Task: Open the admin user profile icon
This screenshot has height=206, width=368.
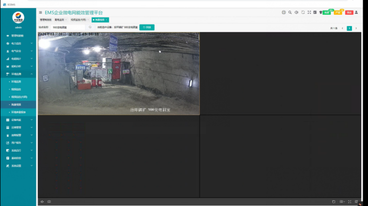Action: tap(356, 12)
